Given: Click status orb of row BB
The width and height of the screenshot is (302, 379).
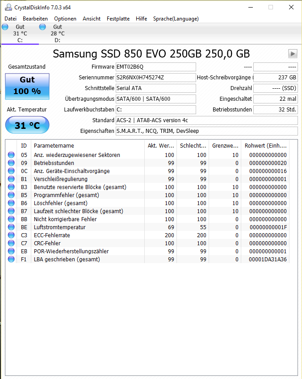Looking at the screenshot, I should (11, 219).
